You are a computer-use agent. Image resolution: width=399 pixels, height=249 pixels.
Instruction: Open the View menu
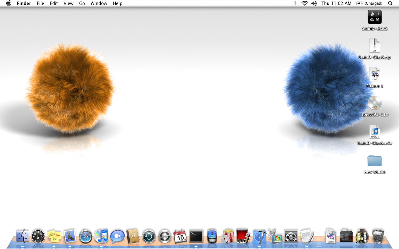point(69,3)
